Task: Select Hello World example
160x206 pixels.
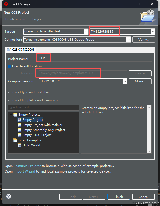Action: point(31,145)
